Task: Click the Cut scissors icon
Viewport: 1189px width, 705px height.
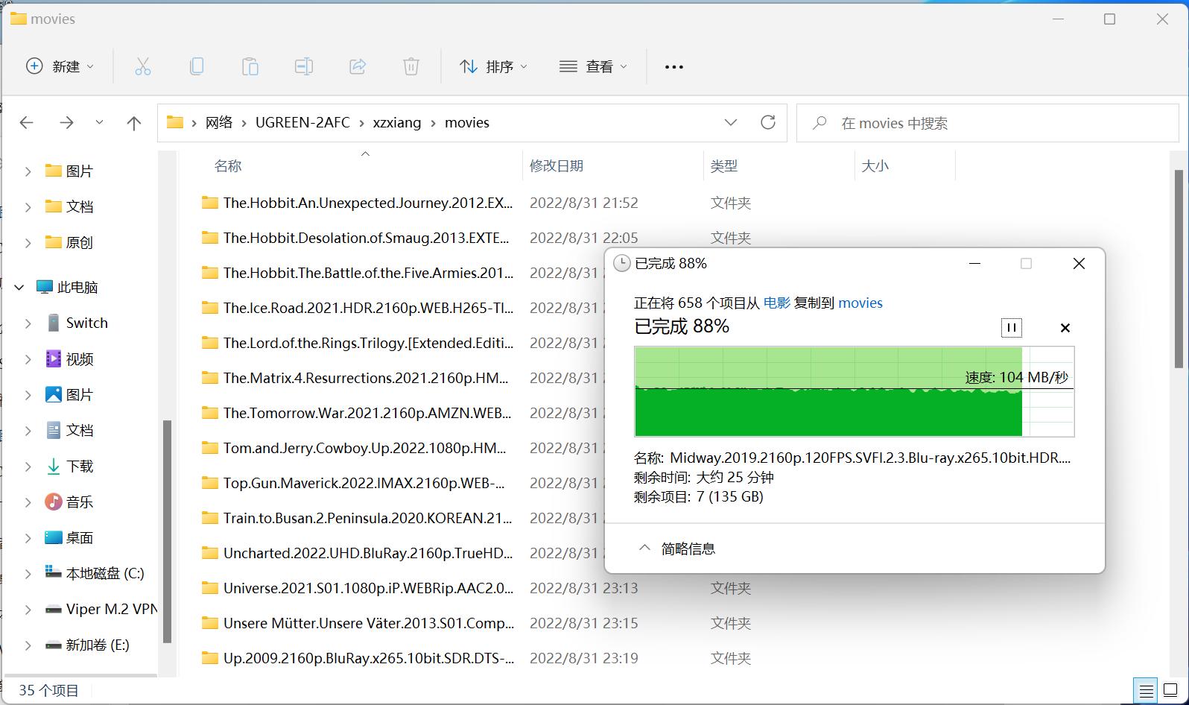Action: 142,66
